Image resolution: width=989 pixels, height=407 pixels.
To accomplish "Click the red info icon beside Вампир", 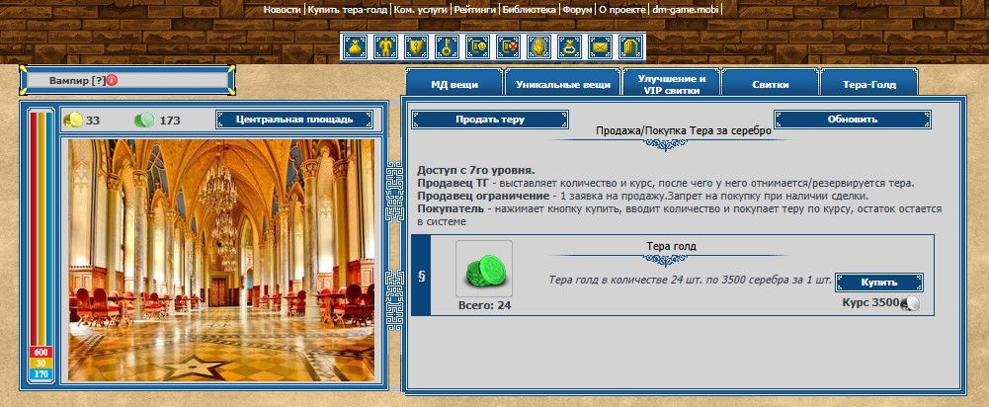I will pyautogui.click(x=112, y=81).
